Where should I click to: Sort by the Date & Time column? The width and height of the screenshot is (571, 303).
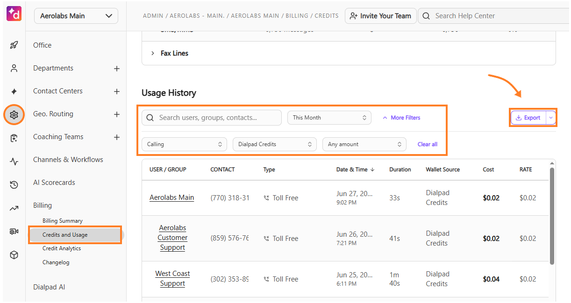[x=355, y=169]
